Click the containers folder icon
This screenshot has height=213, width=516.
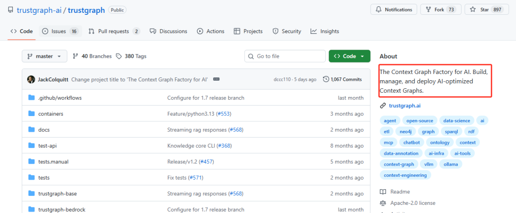click(32, 114)
